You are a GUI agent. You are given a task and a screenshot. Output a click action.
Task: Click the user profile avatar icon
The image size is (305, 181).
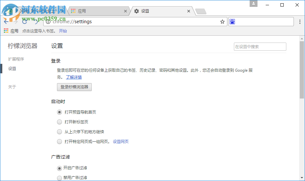point(254,4)
